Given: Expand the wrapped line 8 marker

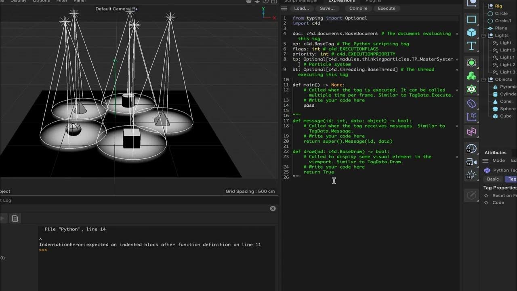Looking at the screenshot, I should point(457,59).
